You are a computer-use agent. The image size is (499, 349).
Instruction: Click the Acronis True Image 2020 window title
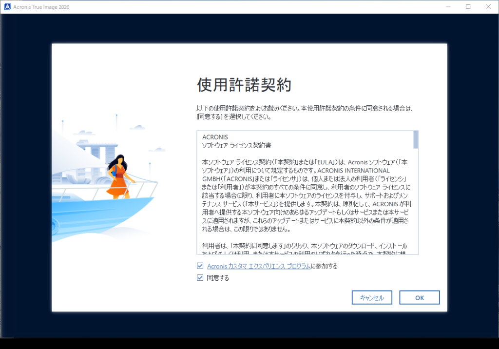(41, 7)
